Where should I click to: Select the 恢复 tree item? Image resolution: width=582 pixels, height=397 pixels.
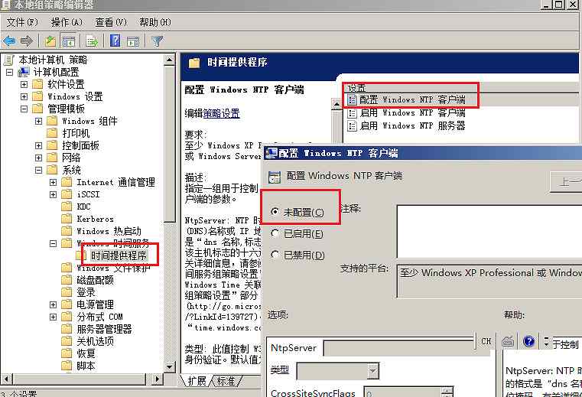click(86, 353)
